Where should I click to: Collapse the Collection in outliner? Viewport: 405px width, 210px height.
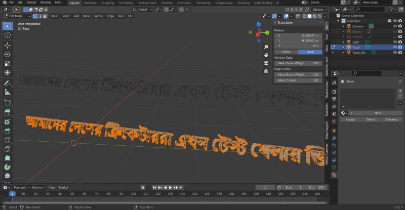point(338,21)
